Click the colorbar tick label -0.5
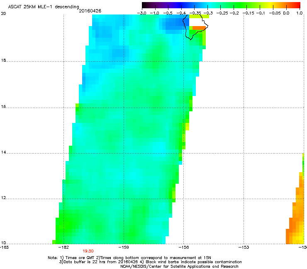The width and height of the screenshot is (307, 269). click(168, 13)
